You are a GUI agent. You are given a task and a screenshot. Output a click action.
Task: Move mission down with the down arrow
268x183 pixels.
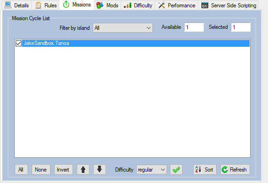point(100,170)
